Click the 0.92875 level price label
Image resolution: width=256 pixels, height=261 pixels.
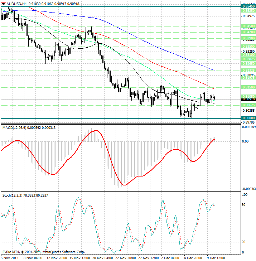point(248,59)
